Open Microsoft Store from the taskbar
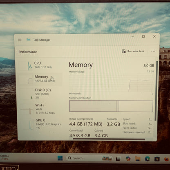The image size is (170, 170). (x=157, y=159)
